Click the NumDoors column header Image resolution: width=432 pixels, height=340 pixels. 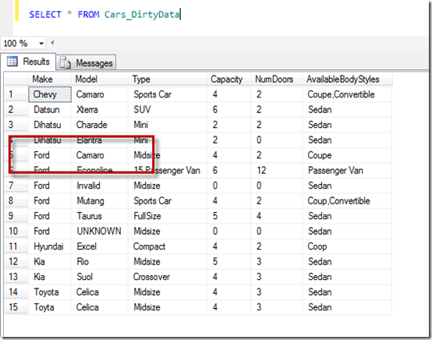277,80
